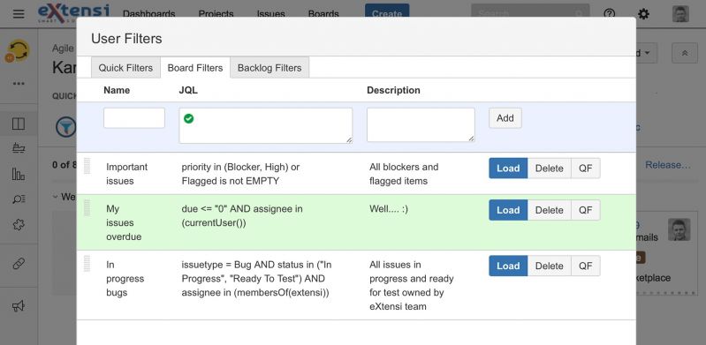Click the 'Important issues' filter name
Screen dimensions: 706x345
pos(127,174)
